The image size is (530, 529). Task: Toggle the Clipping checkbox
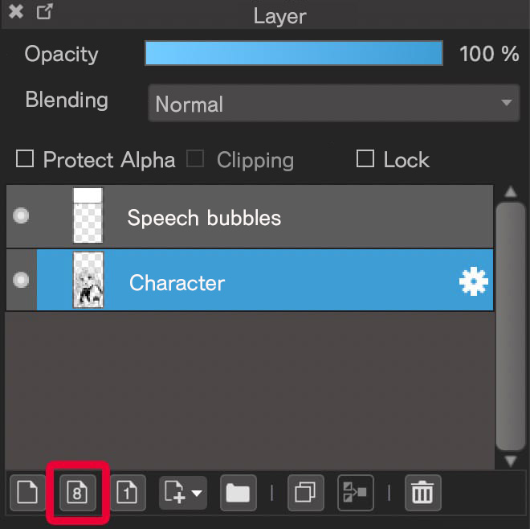(x=195, y=158)
